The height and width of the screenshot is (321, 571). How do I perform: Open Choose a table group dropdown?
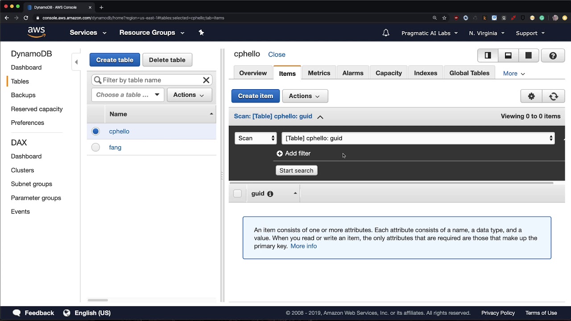[x=128, y=95]
